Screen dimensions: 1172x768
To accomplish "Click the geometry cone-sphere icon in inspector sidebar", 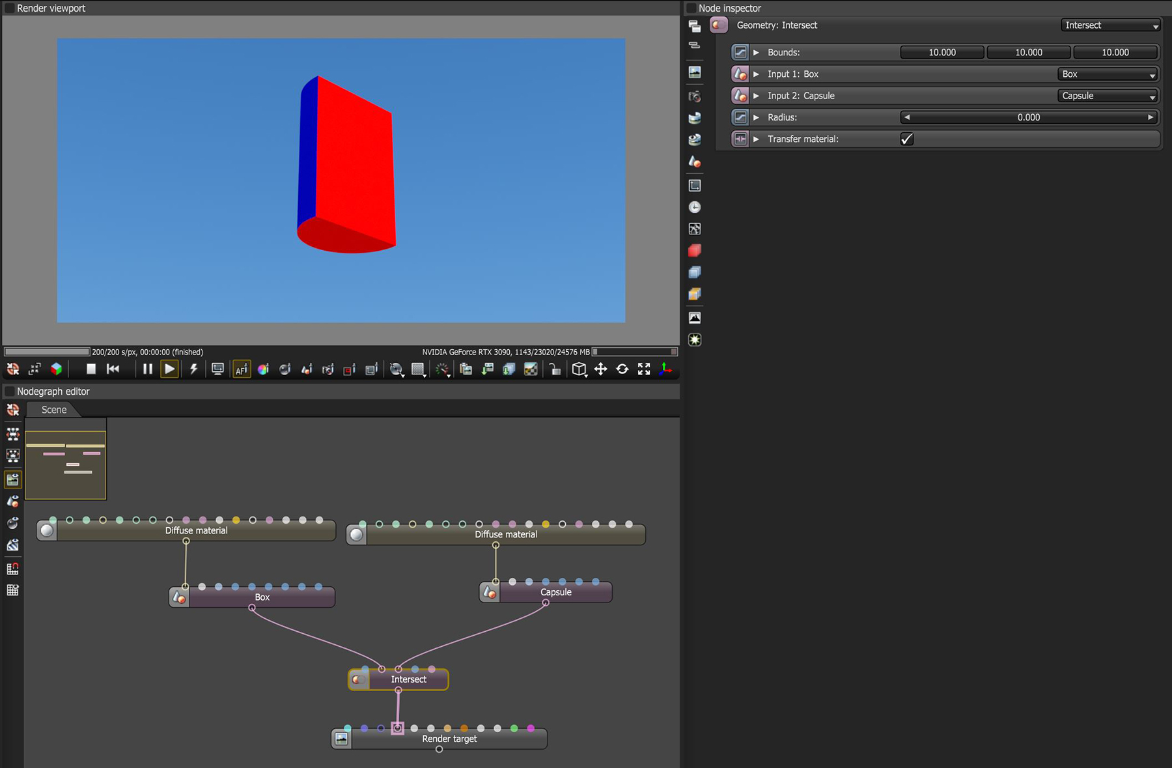I will pos(695,162).
